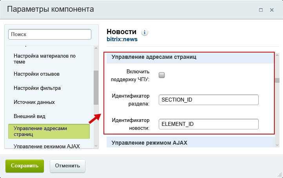The height and width of the screenshot is (178, 283).
Task: Open Внешний вид section
Action: pyautogui.click(x=29, y=116)
